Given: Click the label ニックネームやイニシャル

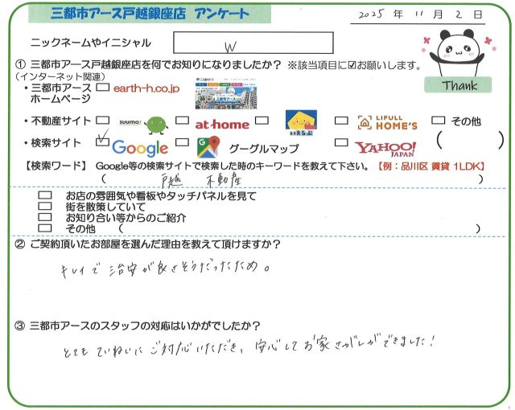Looking at the screenshot, I should [x=91, y=43].
